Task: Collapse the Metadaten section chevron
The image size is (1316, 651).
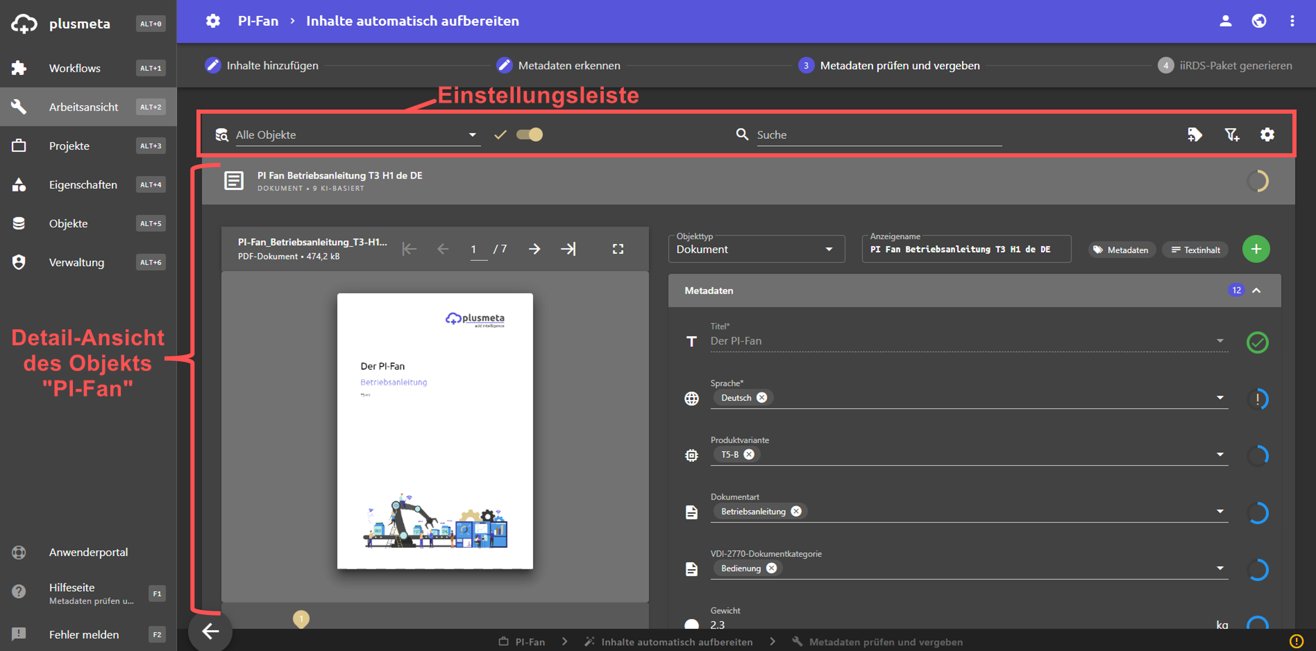Action: [x=1256, y=290]
